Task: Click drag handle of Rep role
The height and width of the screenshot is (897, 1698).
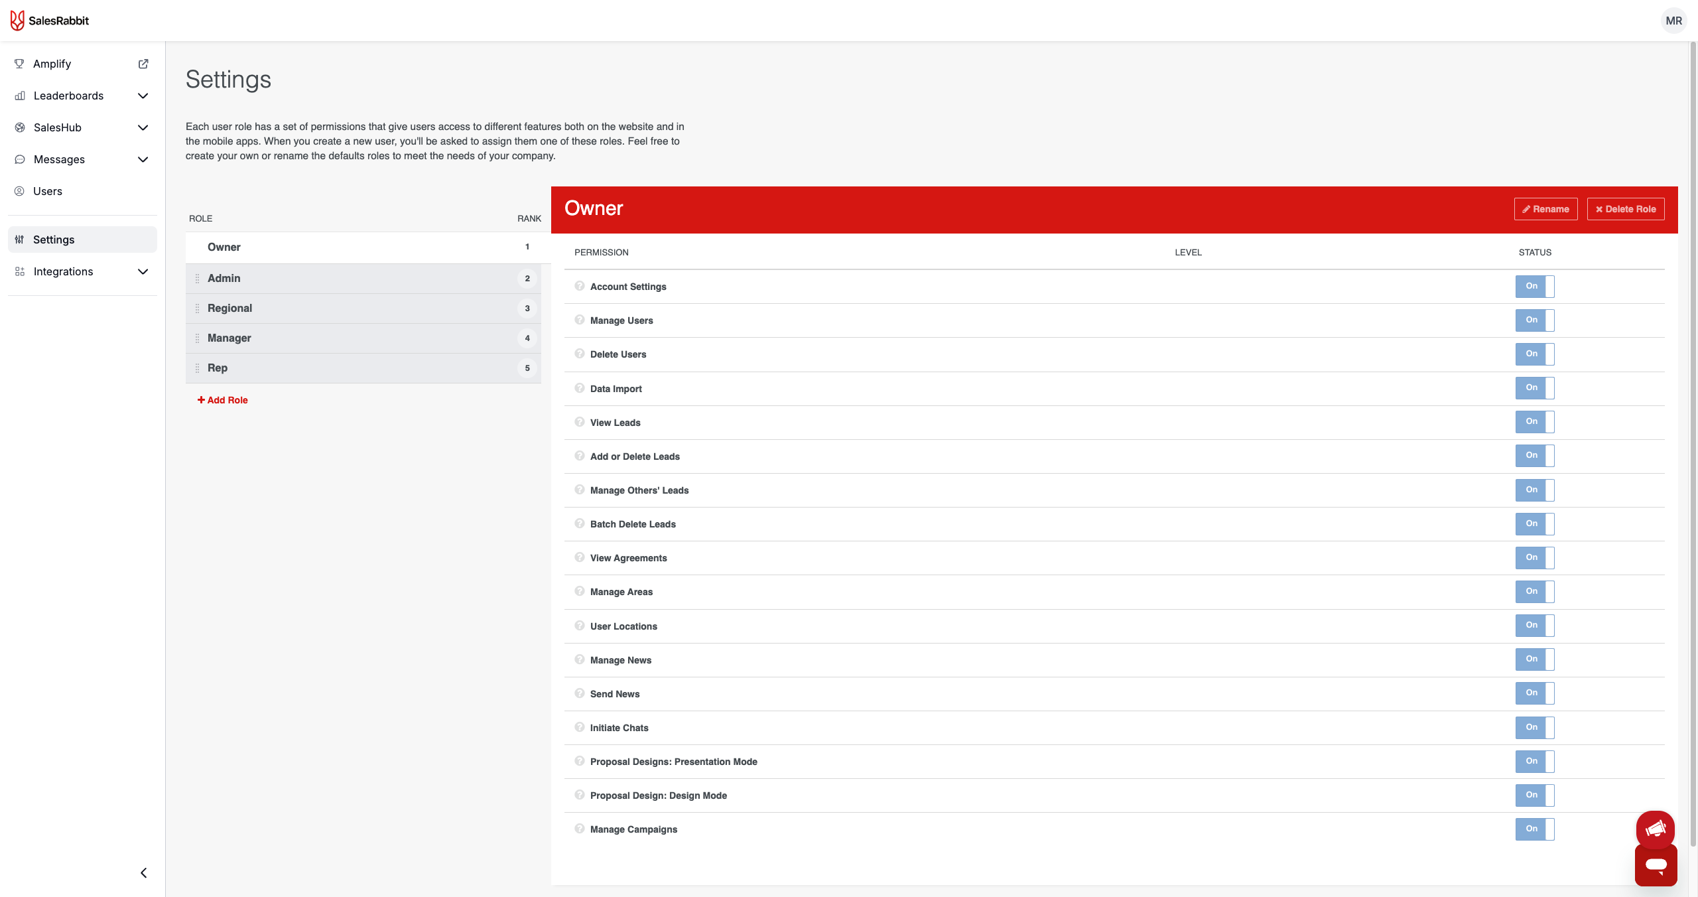Action: (x=197, y=368)
